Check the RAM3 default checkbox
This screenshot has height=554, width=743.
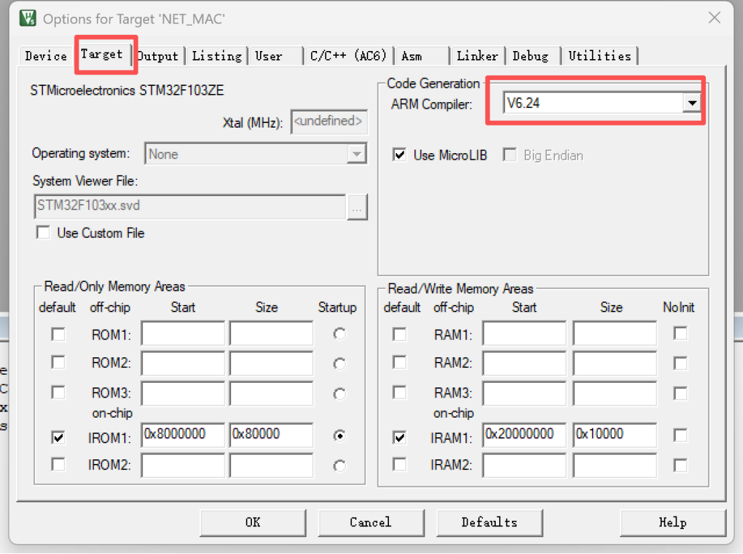click(400, 393)
